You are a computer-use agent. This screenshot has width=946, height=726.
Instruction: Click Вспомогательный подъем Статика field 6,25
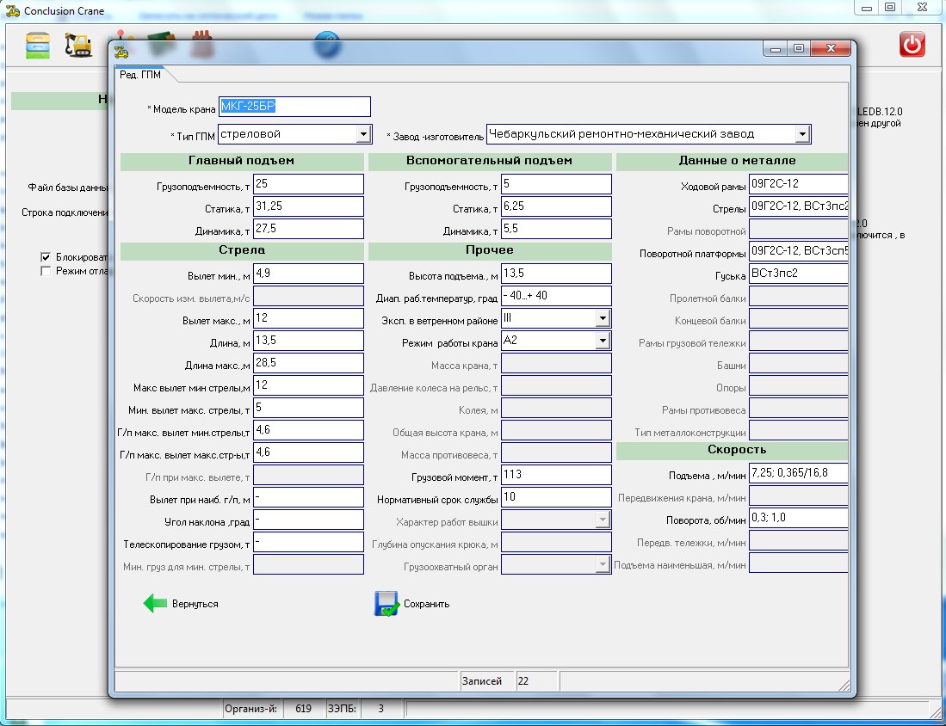(x=556, y=206)
